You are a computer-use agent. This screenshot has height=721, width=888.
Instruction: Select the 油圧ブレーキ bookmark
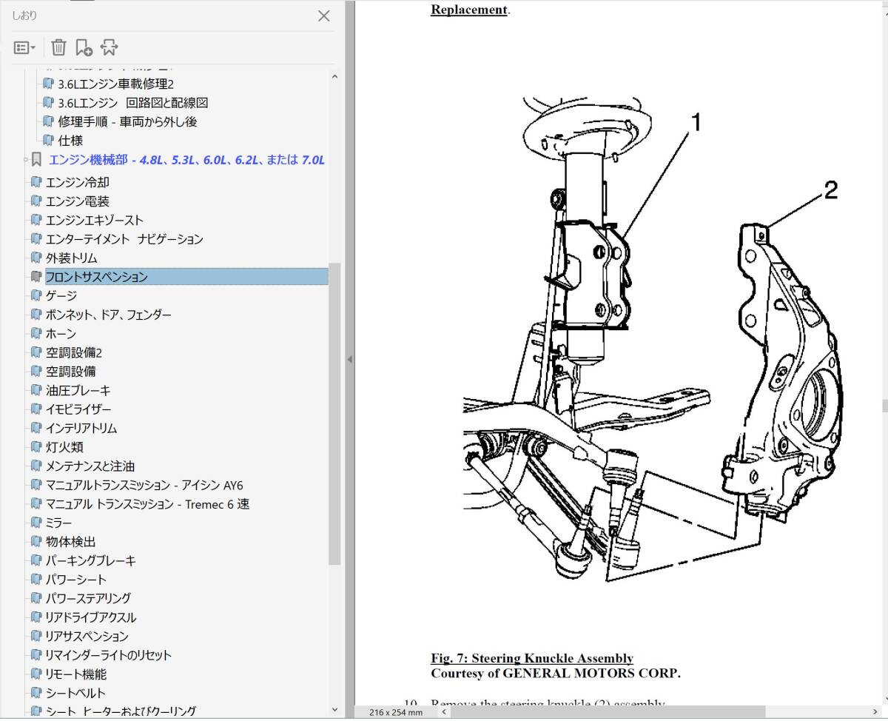[x=78, y=391]
